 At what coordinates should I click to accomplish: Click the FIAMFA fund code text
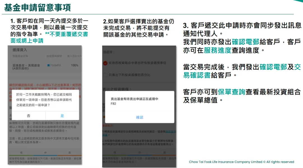(x=56, y=65)
